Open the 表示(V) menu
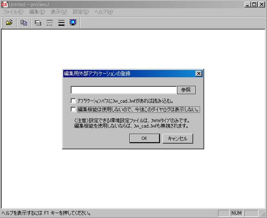The height and width of the screenshot is (218, 267). pyautogui.click(x=59, y=12)
